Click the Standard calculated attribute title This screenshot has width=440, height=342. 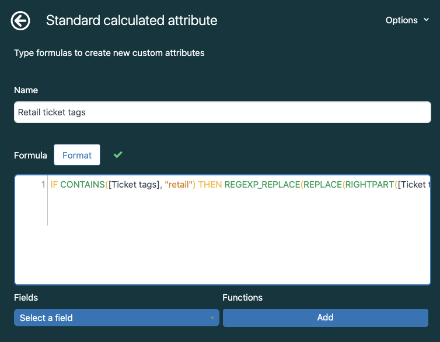131,21
